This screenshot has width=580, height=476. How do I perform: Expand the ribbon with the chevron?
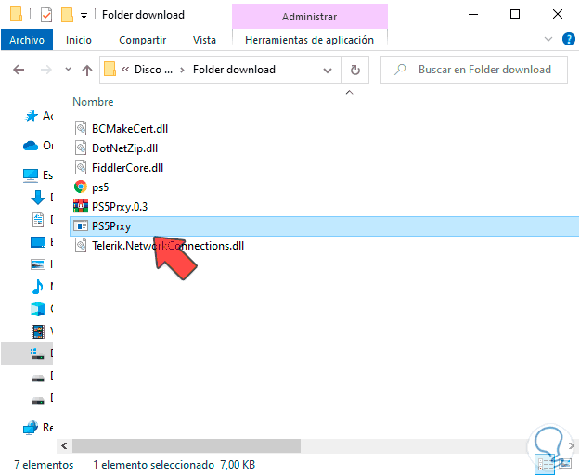point(548,39)
